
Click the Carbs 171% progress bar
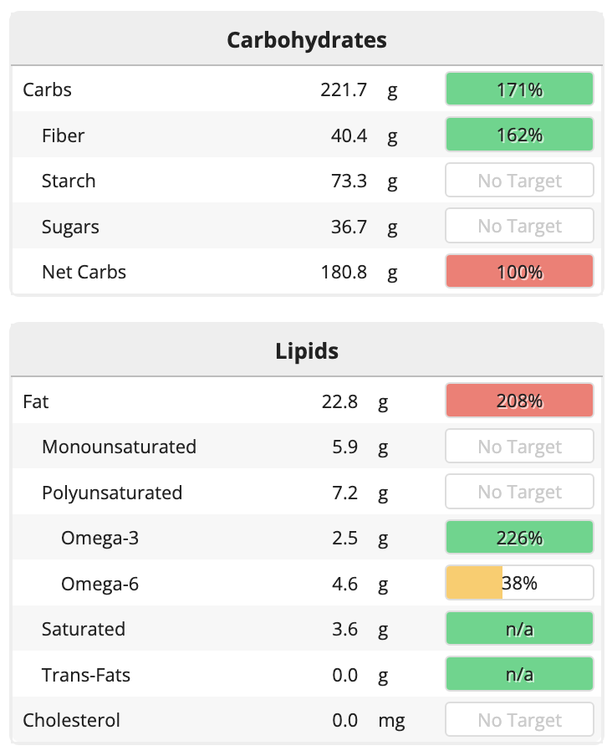point(519,89)
